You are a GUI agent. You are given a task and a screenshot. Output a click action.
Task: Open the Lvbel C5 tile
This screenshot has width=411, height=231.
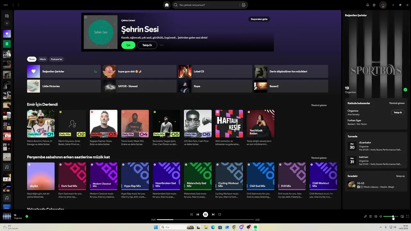click(215, 72)
